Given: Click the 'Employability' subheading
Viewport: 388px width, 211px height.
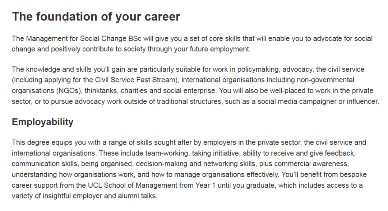Looking at the screenshot, I should [42, 122].
